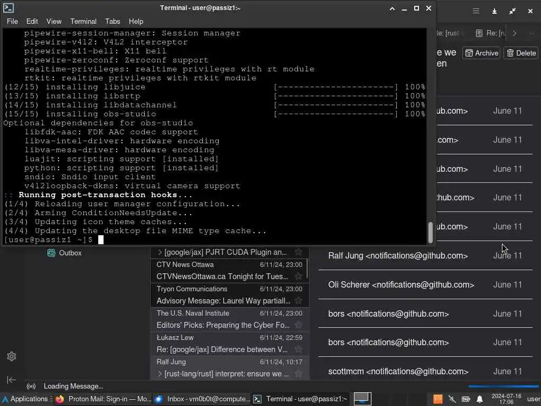Delete the open message
The width and height of the screenshot is (541, 406).
pyautogui.click(x=521, y=53)
